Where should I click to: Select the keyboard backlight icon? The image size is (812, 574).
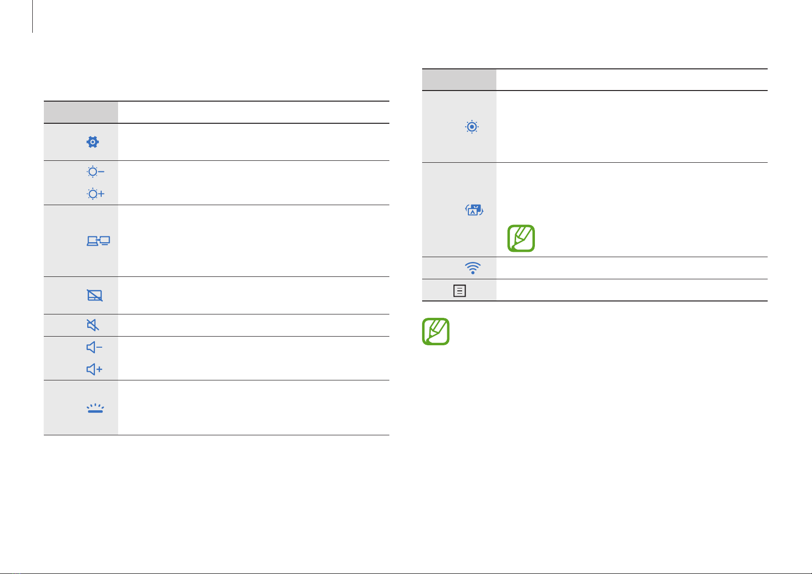click(x=94, y=408)
